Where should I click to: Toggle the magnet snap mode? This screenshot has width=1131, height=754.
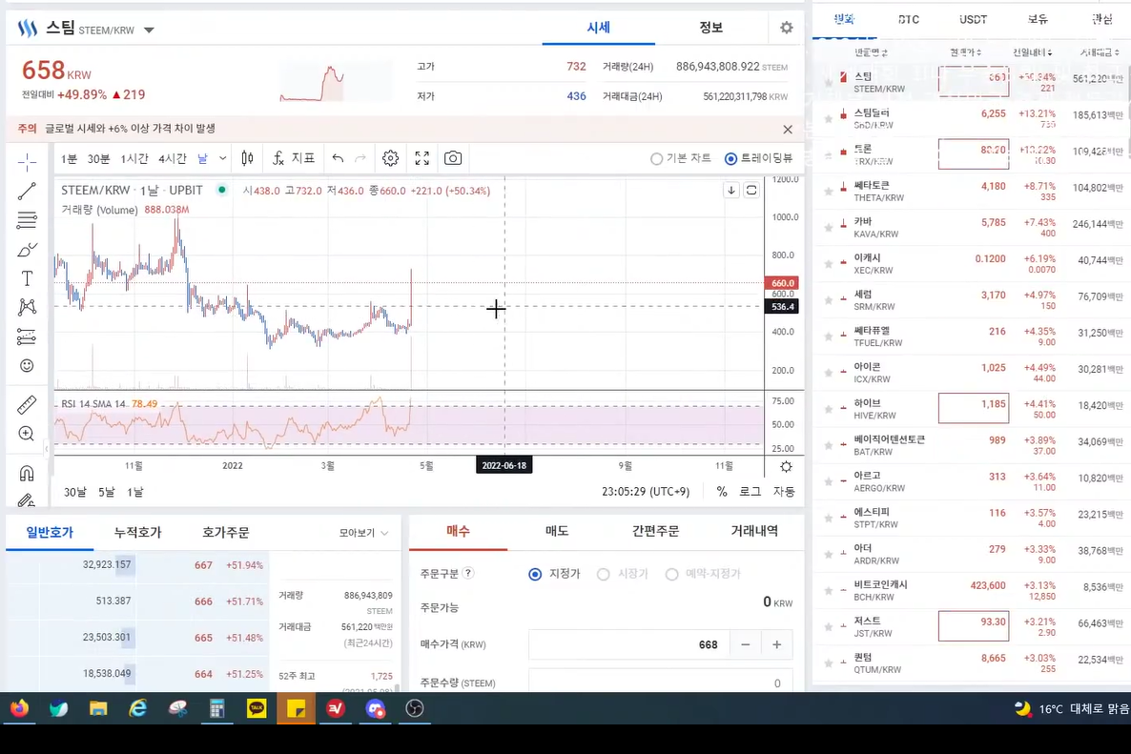pos(27,473)
